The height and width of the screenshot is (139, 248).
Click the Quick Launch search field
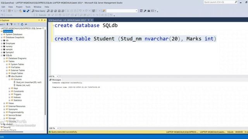click(219, 2)
